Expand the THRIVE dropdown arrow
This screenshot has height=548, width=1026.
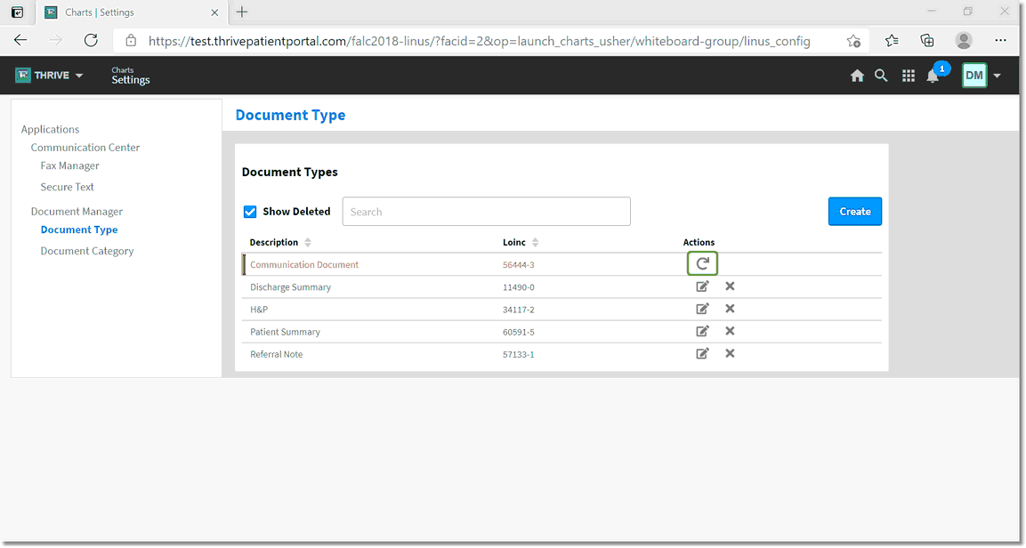(x=79, y=76)
